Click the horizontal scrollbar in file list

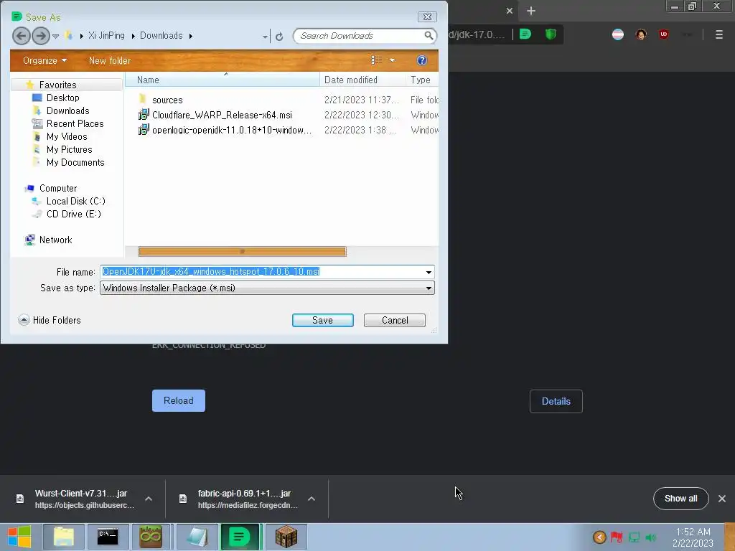(242, 252)
